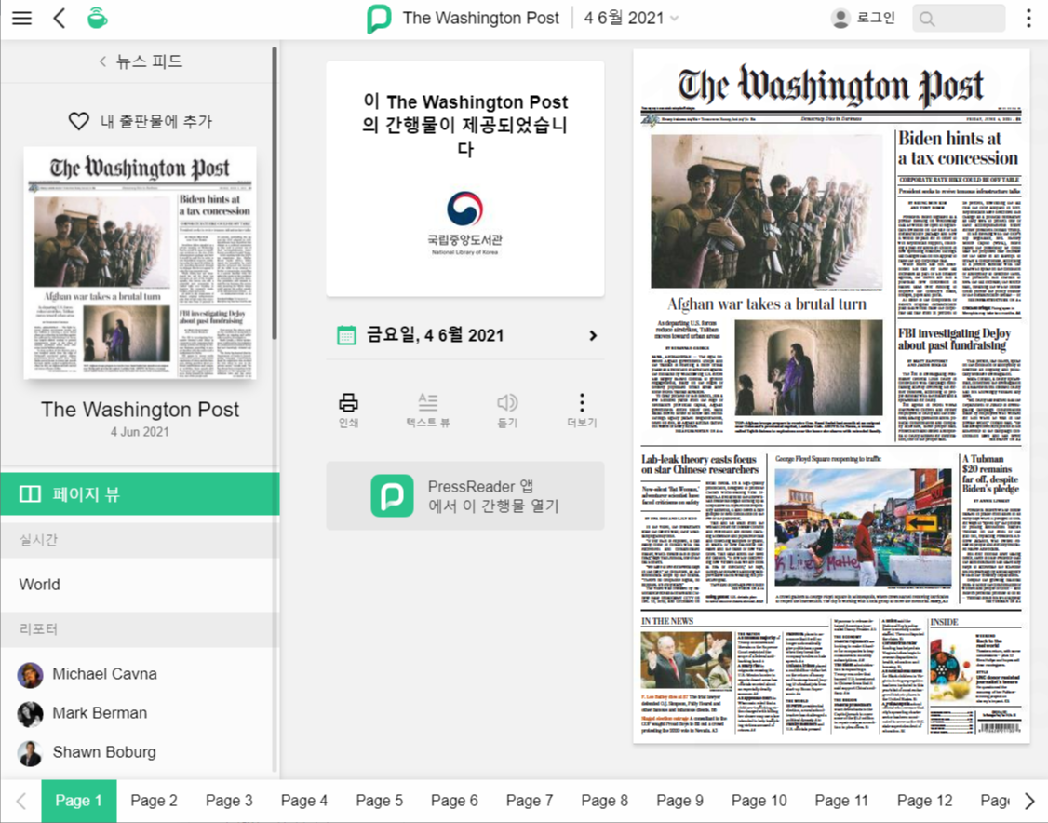The image size is (1048, 823).
Task: Click the search input field
Action: (959, 18)
